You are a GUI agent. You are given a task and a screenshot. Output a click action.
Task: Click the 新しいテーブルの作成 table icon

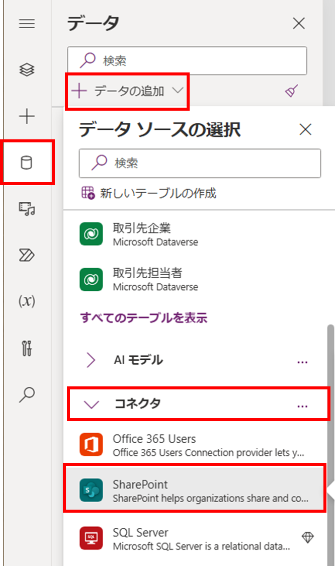pos(88,193)
